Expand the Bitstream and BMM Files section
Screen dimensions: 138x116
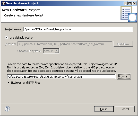(8, 83)
